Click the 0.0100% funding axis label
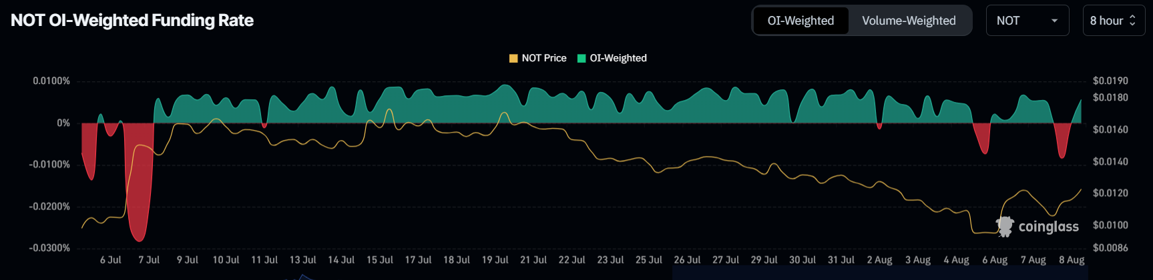 (x=51, y=81)
